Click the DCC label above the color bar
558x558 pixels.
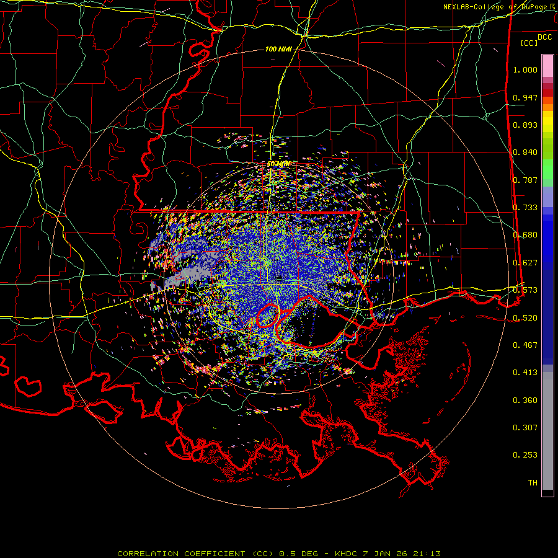(x=544, y=37)
